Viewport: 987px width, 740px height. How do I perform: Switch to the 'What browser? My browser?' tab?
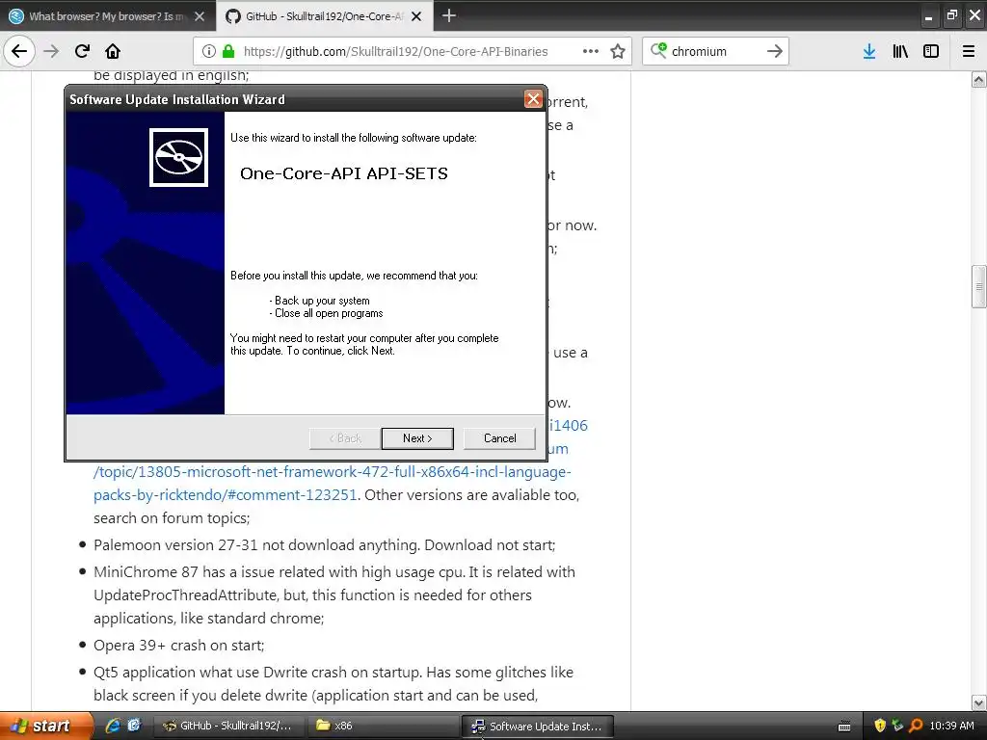coord(108,16)
